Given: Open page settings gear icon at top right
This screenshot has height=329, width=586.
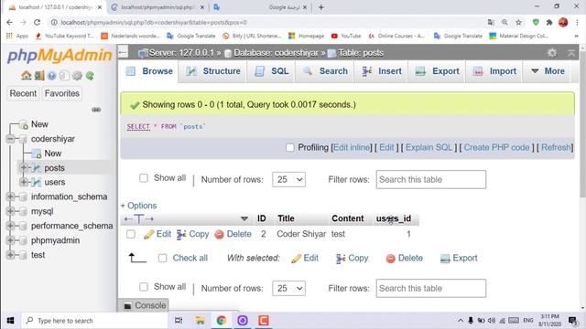Looking at the screenshot, I should point(551,53).
